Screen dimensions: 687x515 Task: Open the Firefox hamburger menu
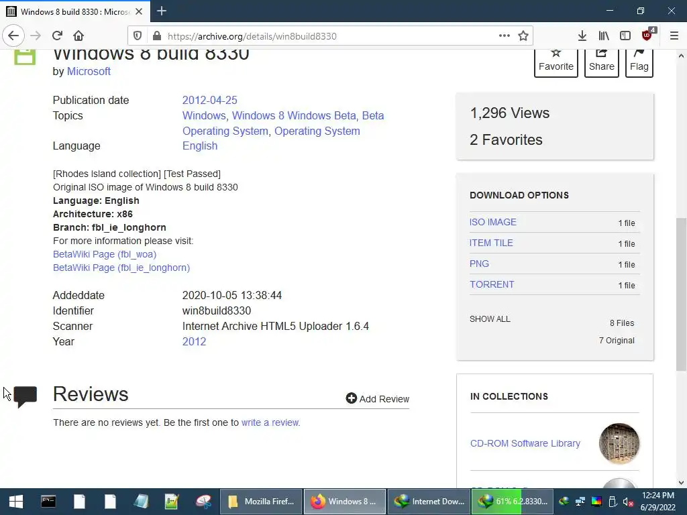point(674,36)
